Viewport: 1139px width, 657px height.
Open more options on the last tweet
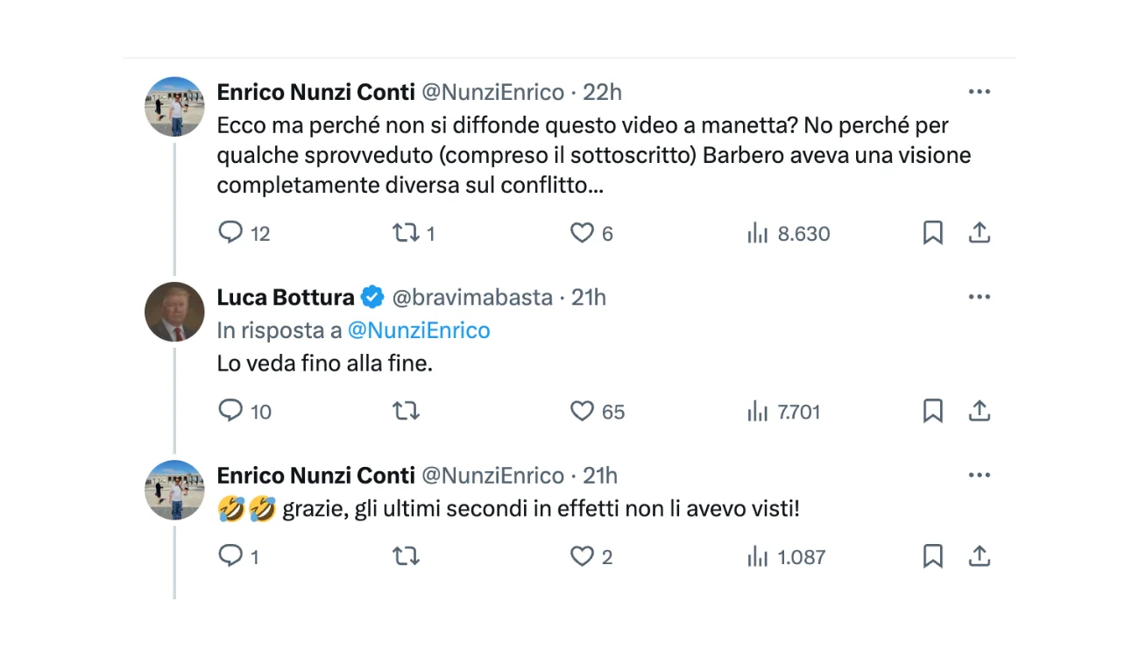980,476
